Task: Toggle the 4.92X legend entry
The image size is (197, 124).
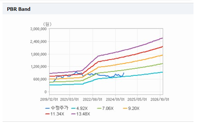Action: pos(79,108)
